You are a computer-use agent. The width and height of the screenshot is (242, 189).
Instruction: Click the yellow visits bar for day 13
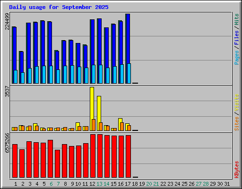click(99, 109)
